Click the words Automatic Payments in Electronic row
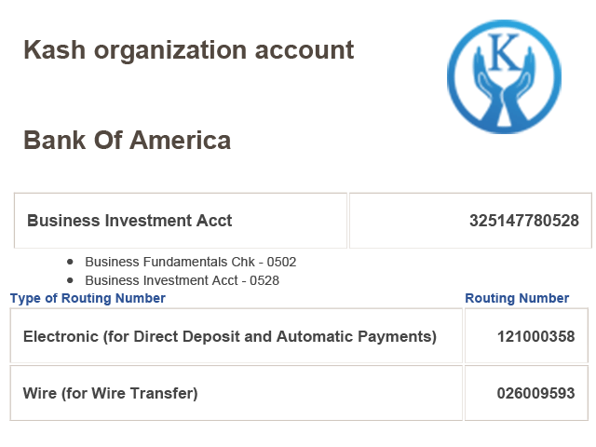 pos(357,337)
